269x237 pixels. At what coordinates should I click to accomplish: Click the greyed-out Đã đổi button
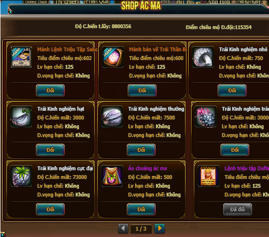pos(238,209)
